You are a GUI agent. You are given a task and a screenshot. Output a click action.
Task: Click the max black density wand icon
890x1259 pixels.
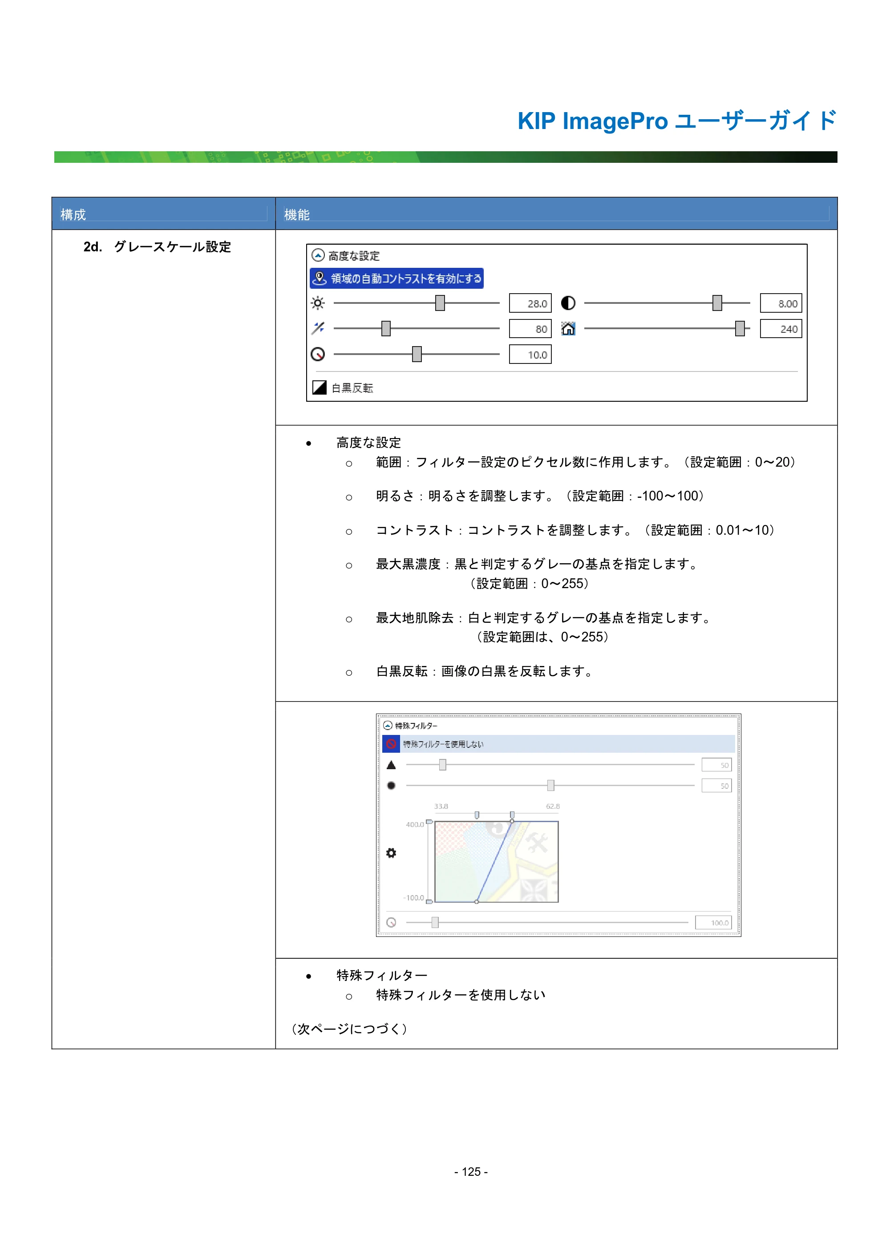coord(317,328)
